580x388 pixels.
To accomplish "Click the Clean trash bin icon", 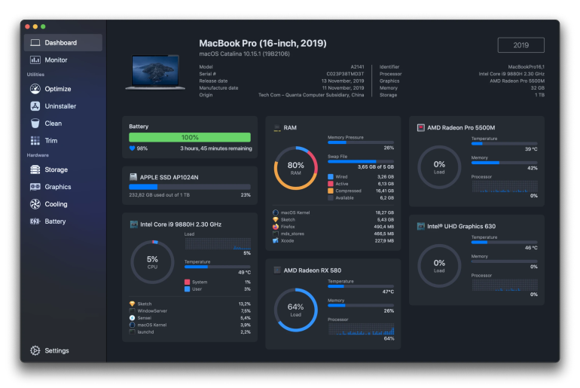I will point(35,123).
